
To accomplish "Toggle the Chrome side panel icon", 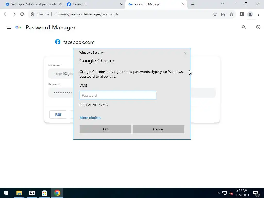I will coord(242,14).
